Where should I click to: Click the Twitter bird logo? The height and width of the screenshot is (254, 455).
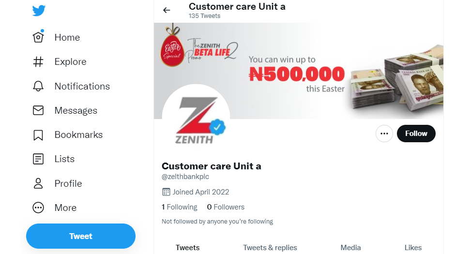(x=39, y=11)
